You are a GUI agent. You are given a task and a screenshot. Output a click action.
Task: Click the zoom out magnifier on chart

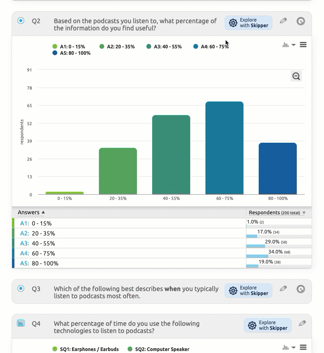coord(296,76)
